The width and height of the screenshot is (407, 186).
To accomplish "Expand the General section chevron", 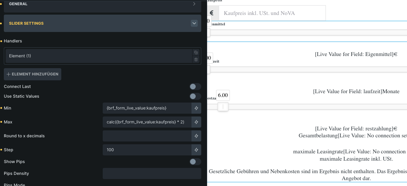I will [194, 4].
